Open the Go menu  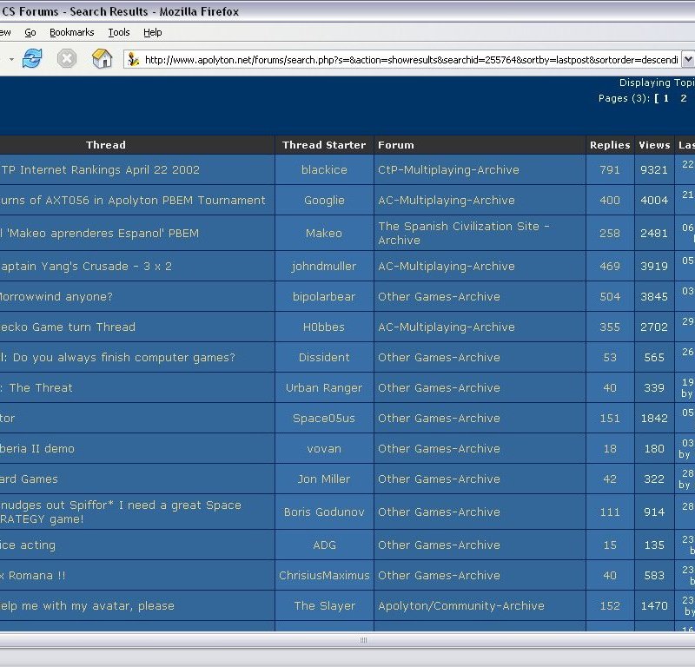click(x=30, y=32)
